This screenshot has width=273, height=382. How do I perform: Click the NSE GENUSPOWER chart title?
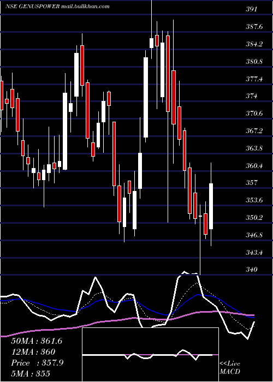coord(57,6)
